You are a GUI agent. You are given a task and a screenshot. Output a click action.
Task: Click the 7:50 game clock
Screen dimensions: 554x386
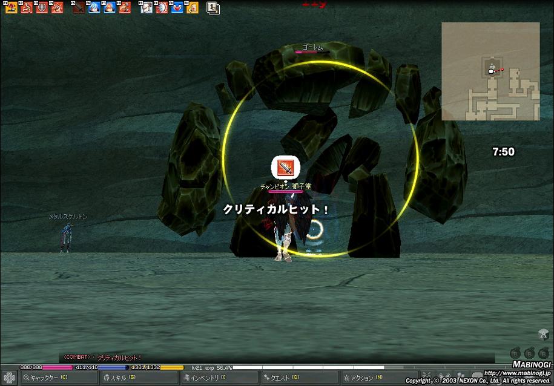[x=504, y=152]
